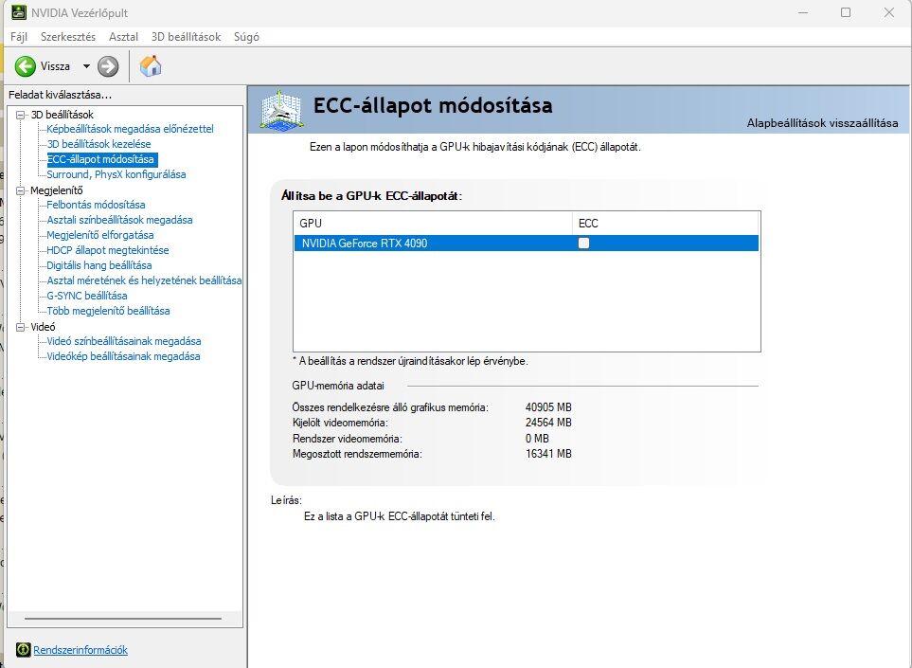The height and width of the screenshot is (668, 912).
Task: Minimize the NVIDIA Vezérlőpult window
Action: tap(803, 12)
